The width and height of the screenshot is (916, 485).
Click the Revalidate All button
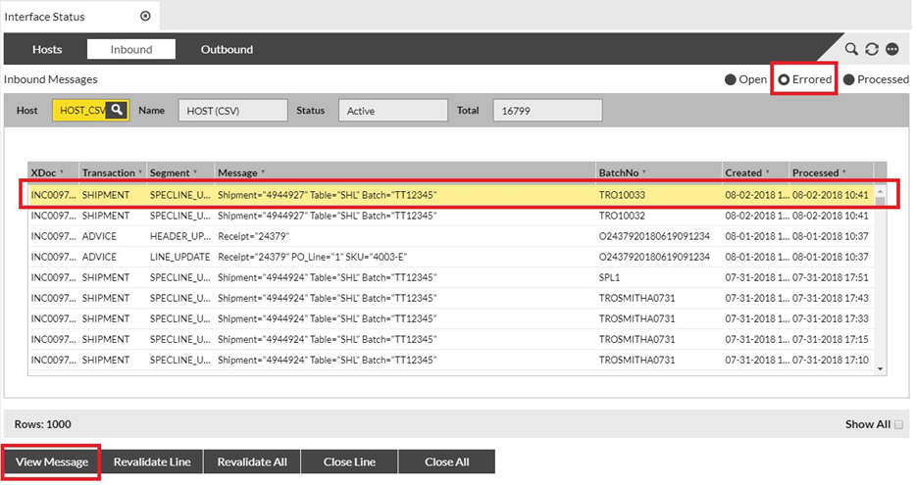(250, 461)
